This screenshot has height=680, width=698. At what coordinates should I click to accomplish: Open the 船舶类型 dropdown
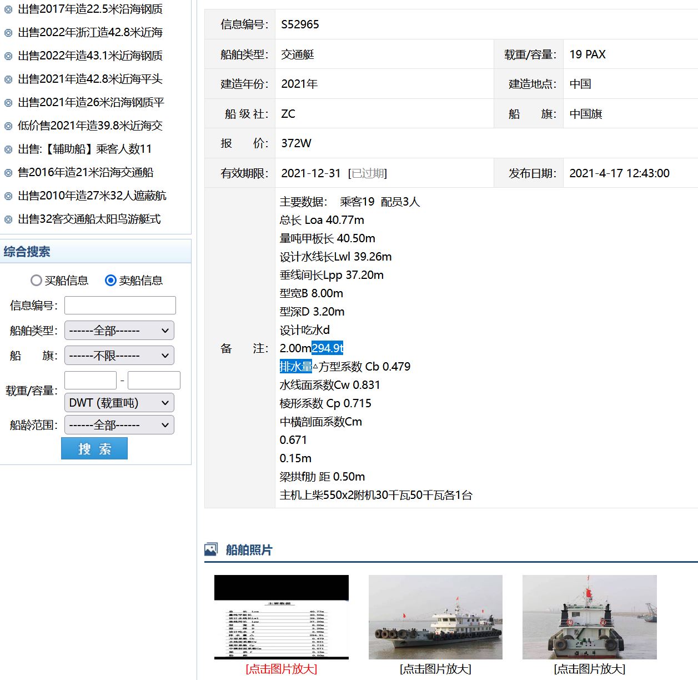[x=119, y=331]
